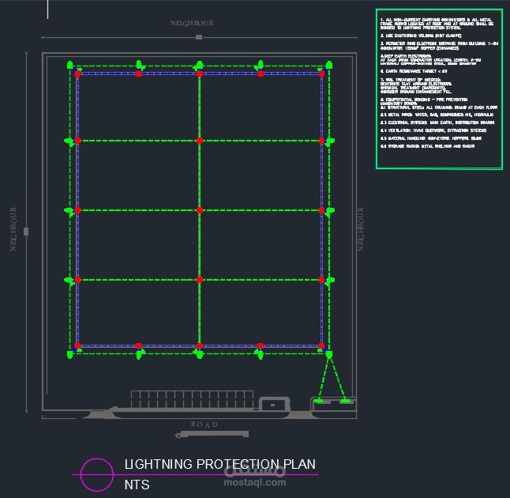
Task: Select the ventilation HVAC ductwork note
Action: coord(433,130)
